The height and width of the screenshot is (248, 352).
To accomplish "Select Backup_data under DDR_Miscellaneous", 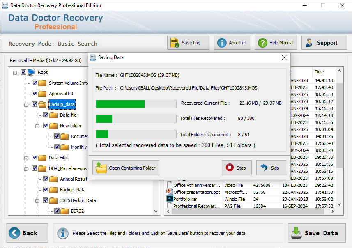I will tap(73, 190).
